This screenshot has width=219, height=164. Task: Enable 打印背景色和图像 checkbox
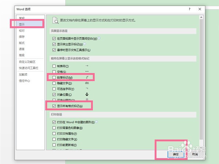54,128
